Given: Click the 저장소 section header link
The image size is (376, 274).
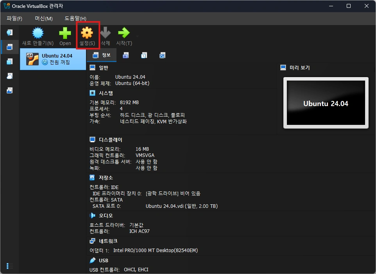Looking at the screenshot, I should [106, 178].
